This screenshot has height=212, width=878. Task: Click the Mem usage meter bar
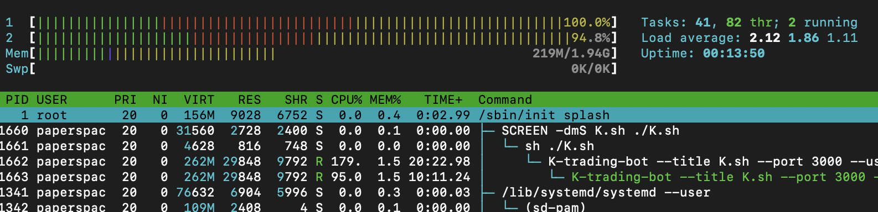coord(323,54)
